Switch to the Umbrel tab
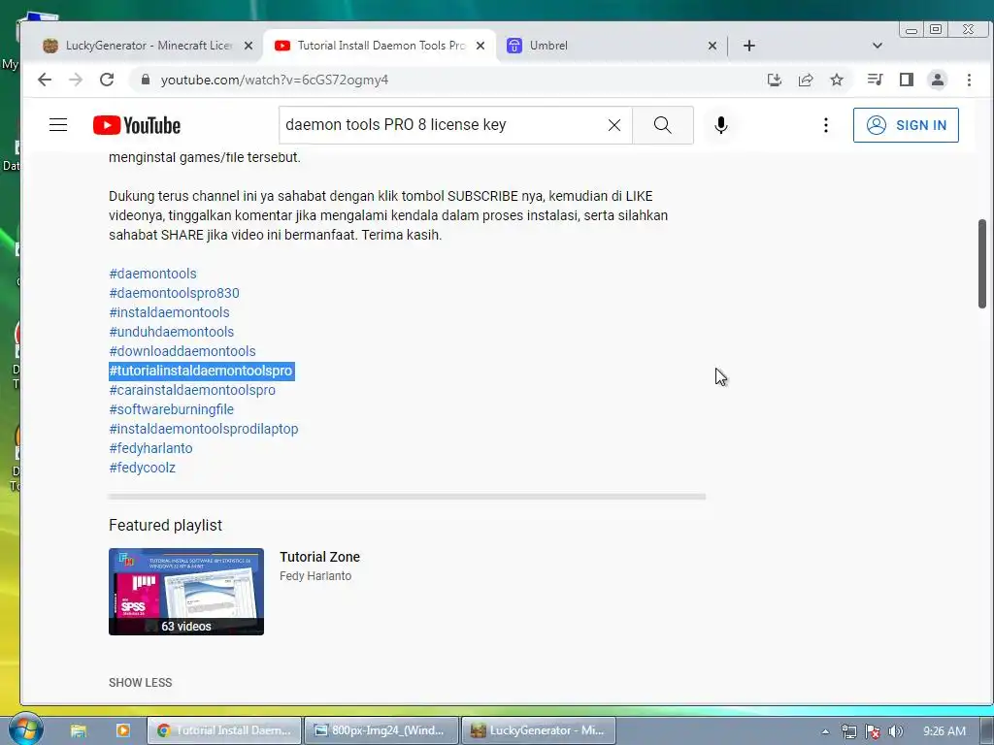Viewport: 994px width, 745px height. tap(612, 46)
